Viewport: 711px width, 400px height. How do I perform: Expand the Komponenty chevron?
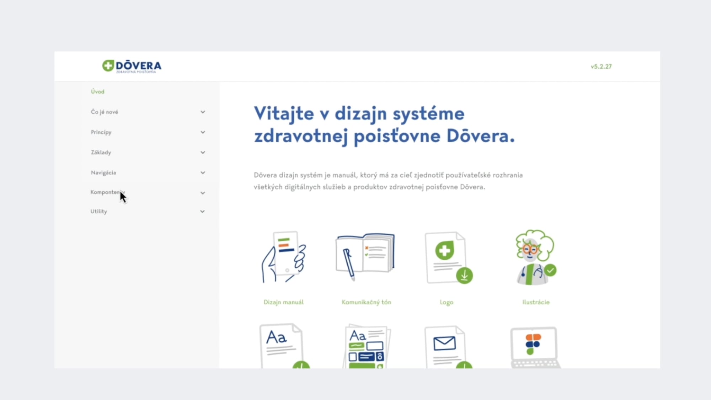203,193
